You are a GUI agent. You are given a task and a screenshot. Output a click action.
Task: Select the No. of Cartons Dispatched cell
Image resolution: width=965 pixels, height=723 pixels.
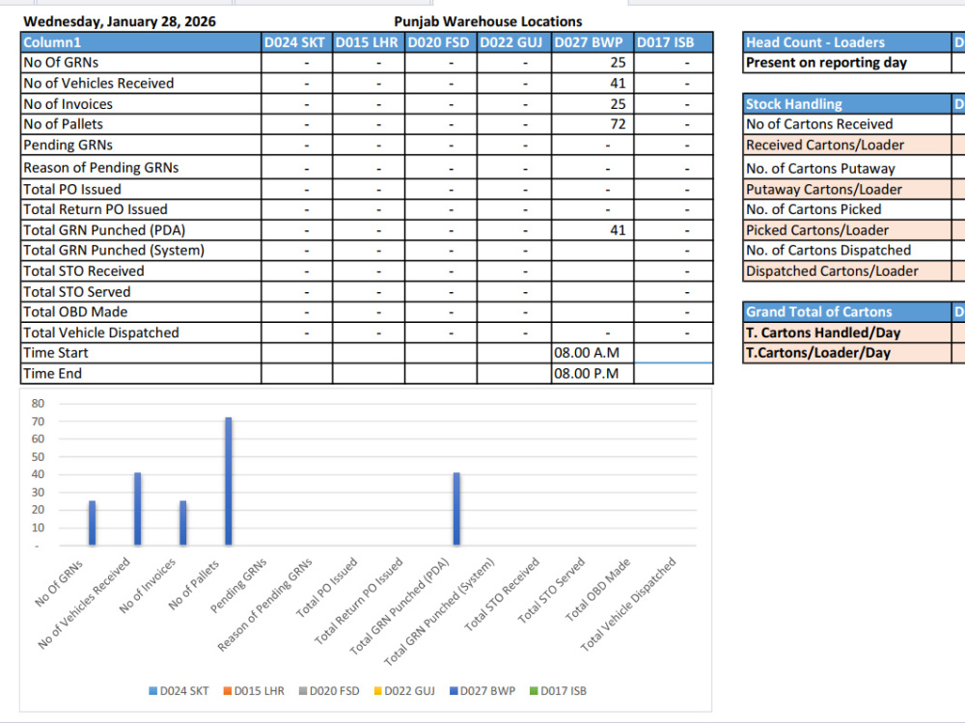pyautogui.click(x=847, y=251)
